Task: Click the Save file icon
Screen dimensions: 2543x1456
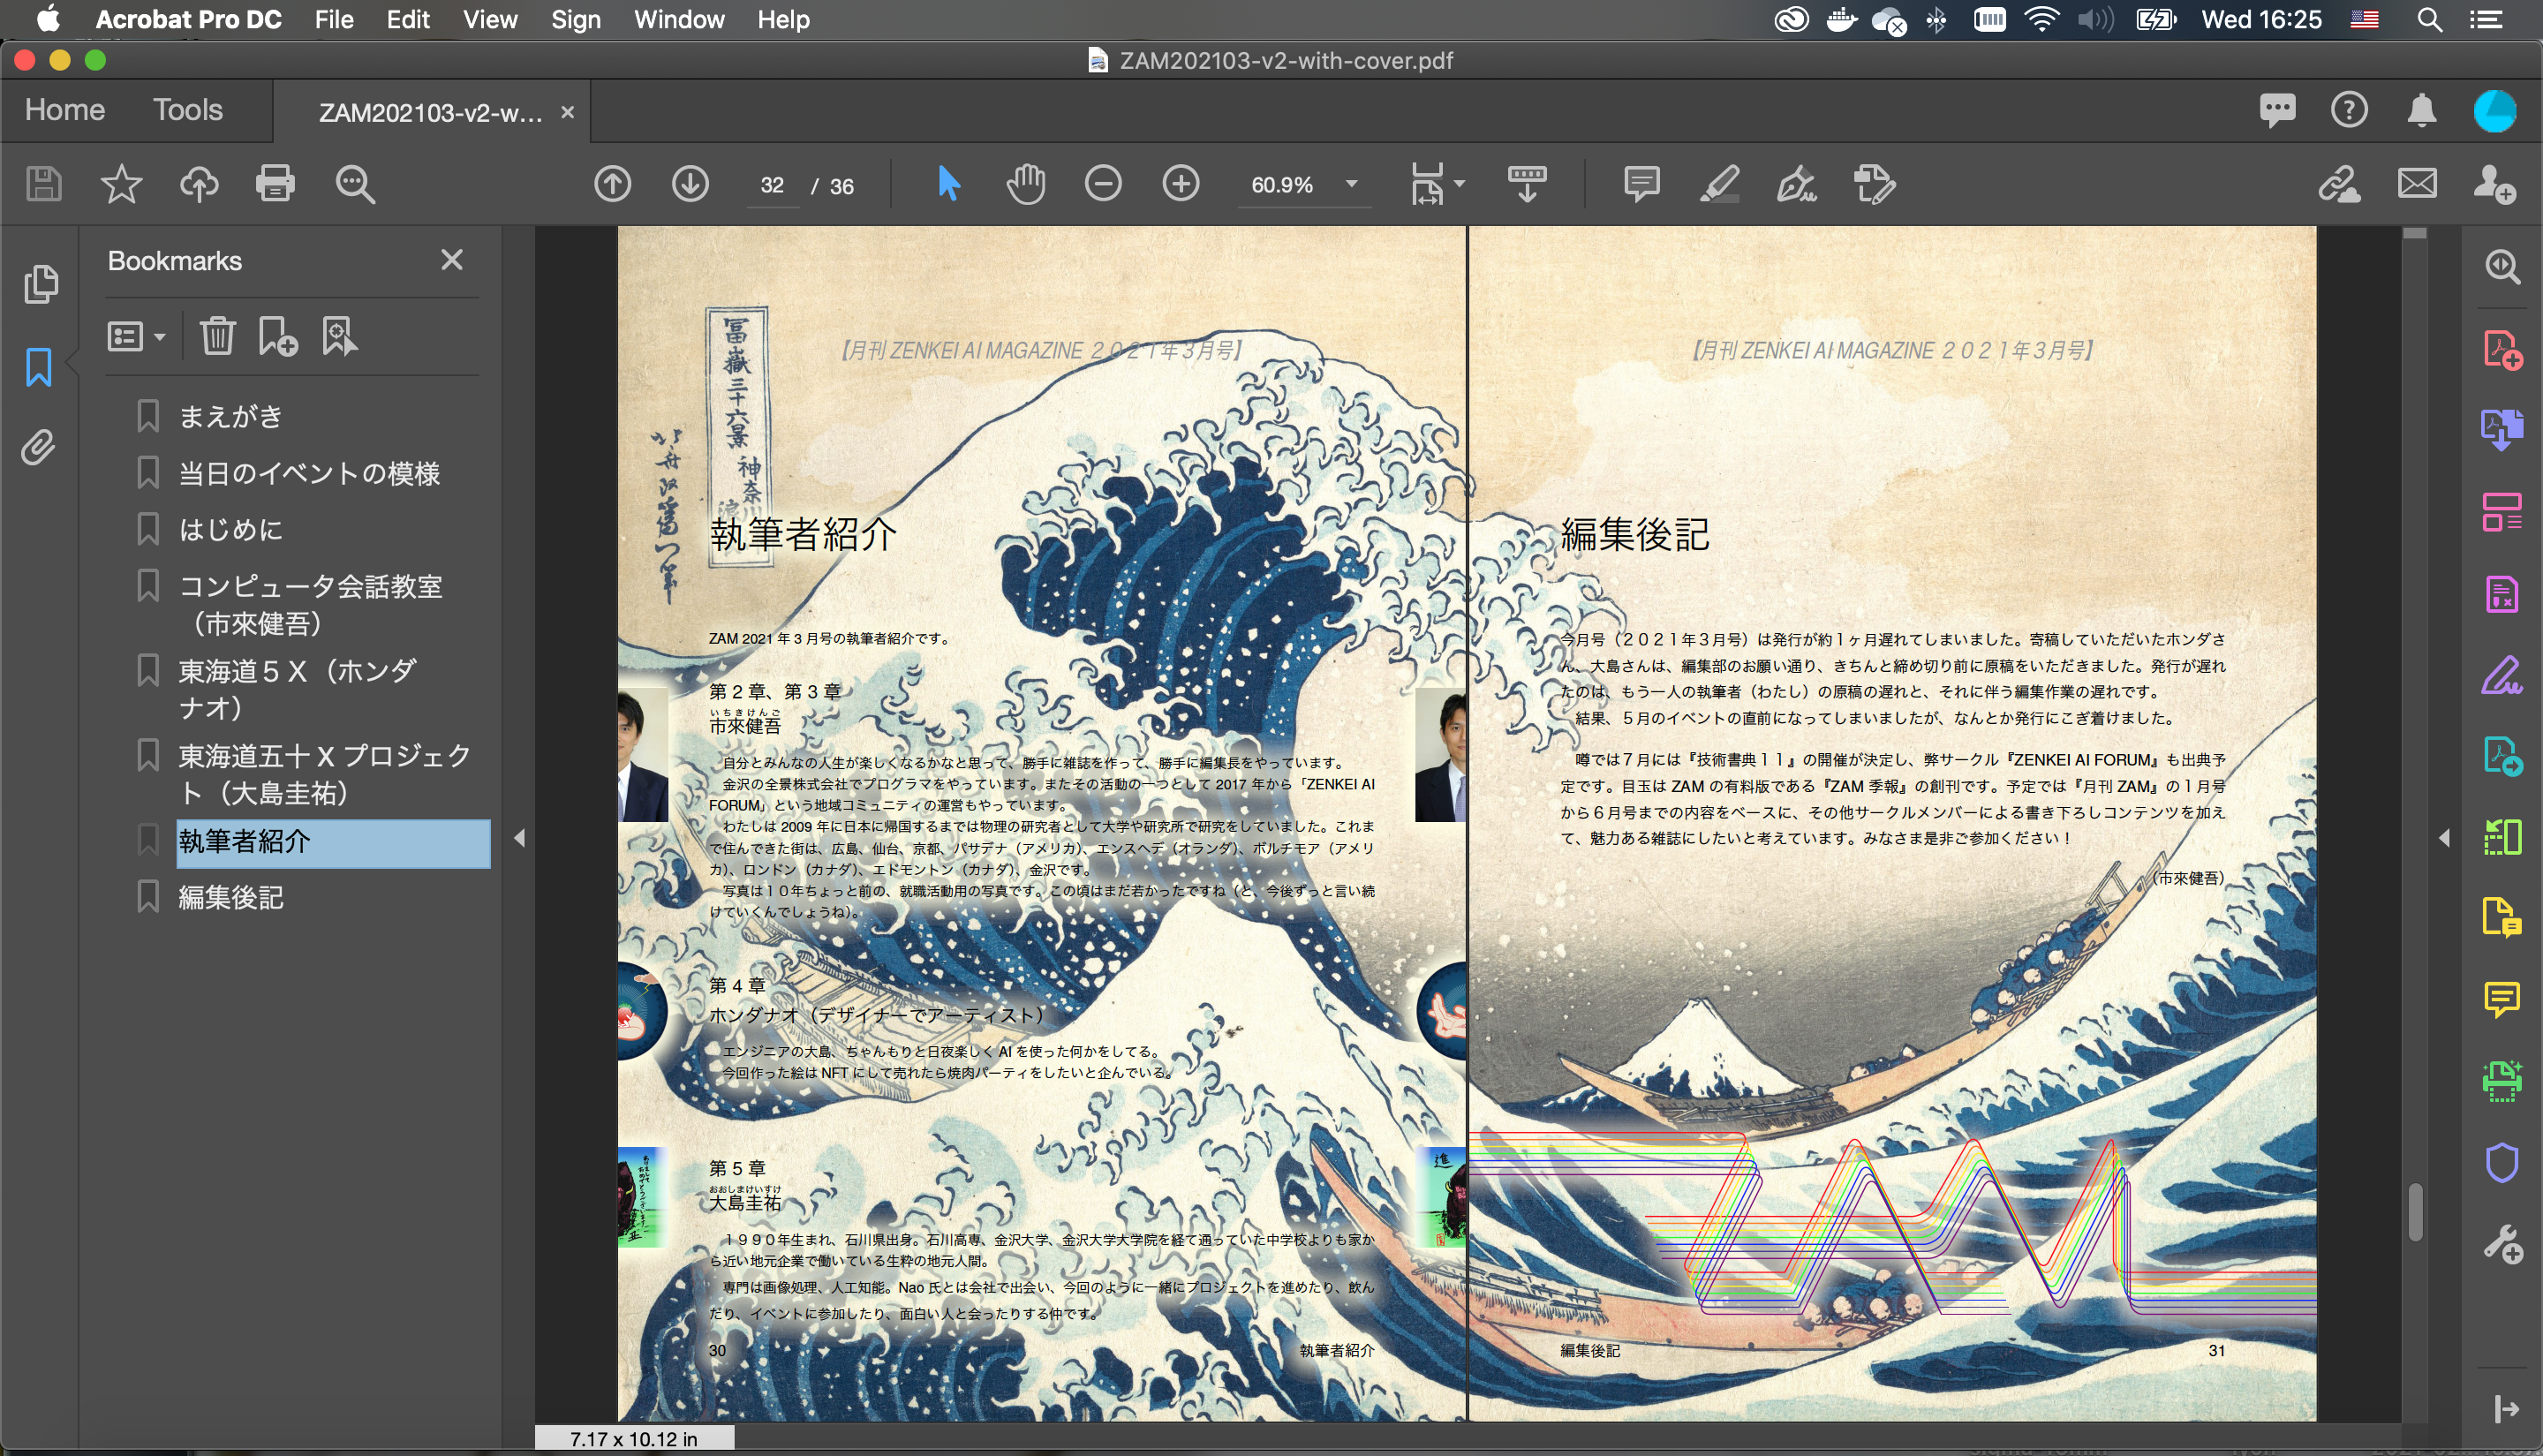Action: [43, 184]
